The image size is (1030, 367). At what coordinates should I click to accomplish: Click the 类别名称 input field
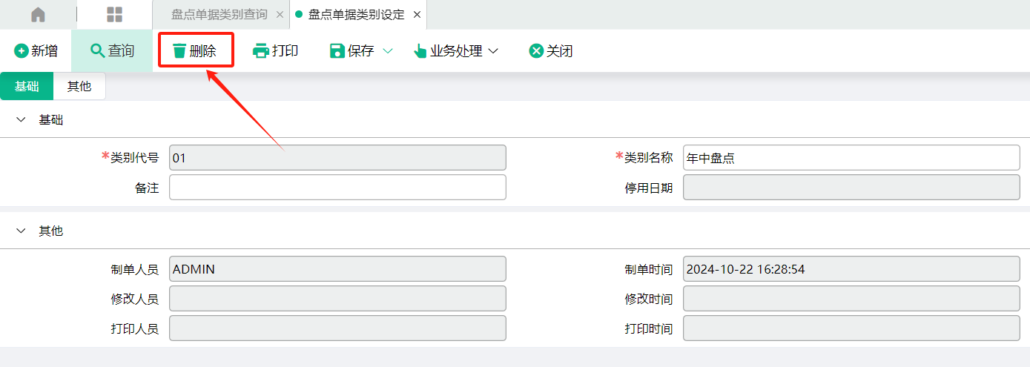[851, 157]
